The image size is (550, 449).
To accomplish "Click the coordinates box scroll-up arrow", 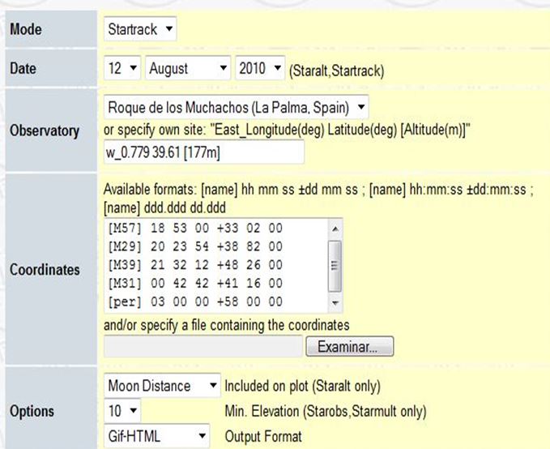I will [335, 229].
